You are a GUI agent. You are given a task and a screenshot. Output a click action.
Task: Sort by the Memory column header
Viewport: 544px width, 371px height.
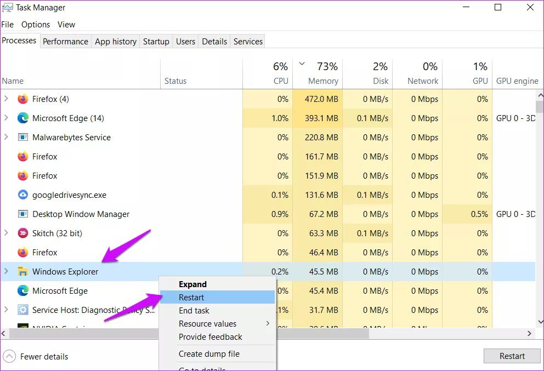(x=318, y=74)
